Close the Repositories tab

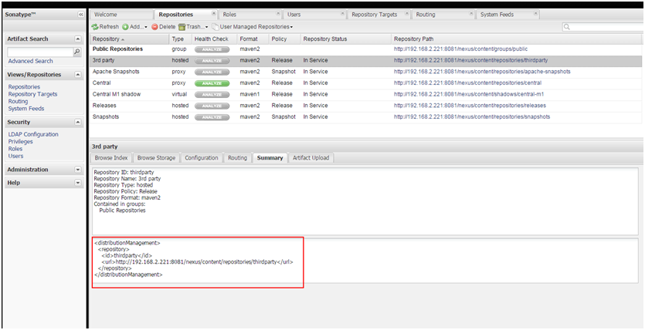[213, 13]
